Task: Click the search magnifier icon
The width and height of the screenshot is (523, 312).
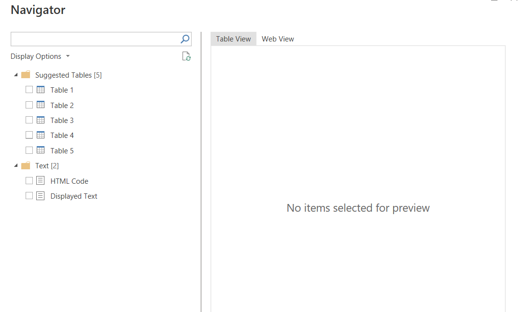Action: click(185, 39)
